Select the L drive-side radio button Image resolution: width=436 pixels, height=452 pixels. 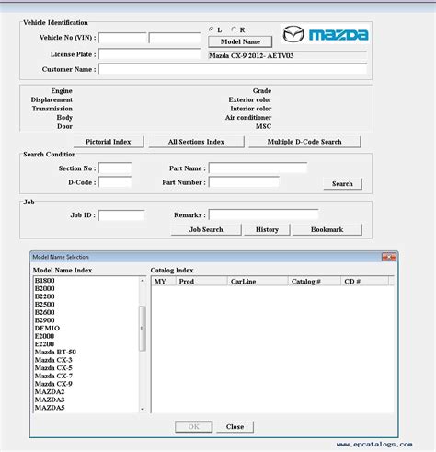tap(212, 29)
